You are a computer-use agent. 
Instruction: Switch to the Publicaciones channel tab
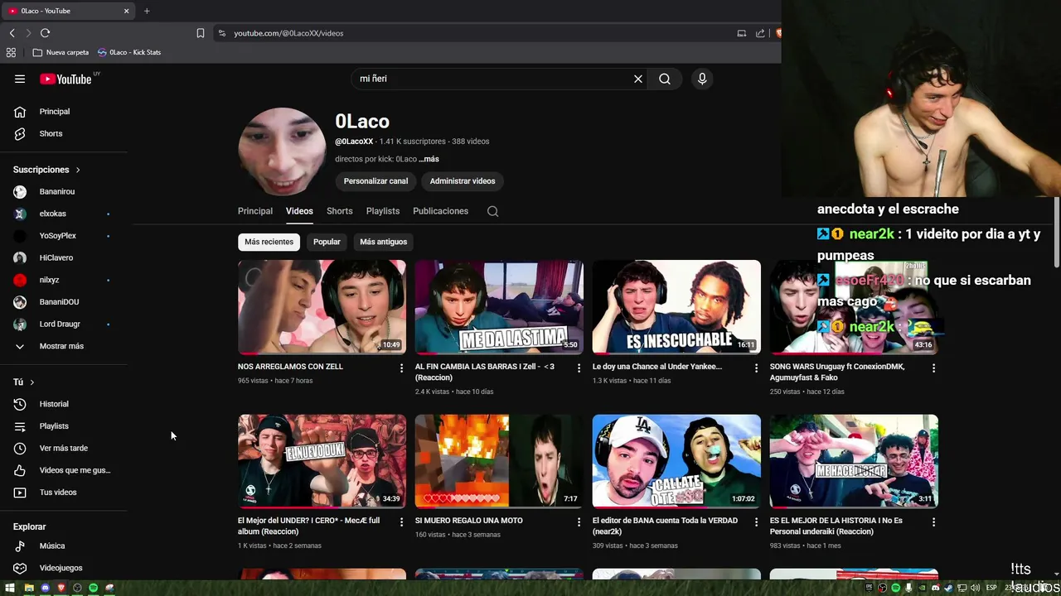pyautogui.click(x=441, y=211)
